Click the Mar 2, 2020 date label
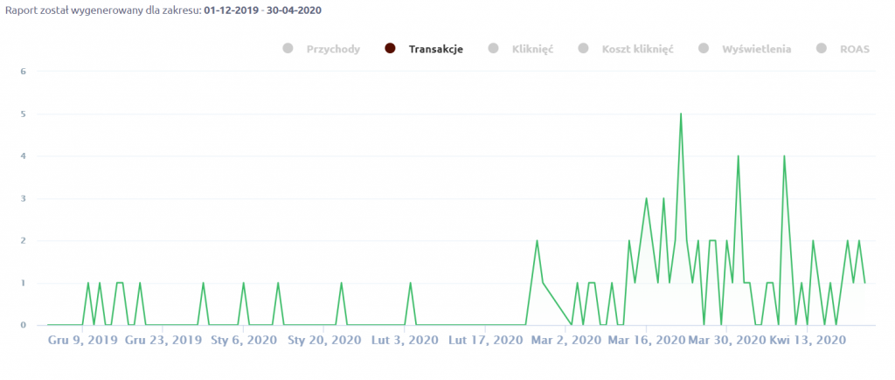The height and width of the screenshot is (380, 895). point(565,342)
